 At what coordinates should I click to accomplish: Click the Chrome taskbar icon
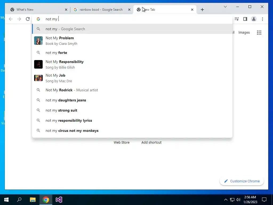46,200
